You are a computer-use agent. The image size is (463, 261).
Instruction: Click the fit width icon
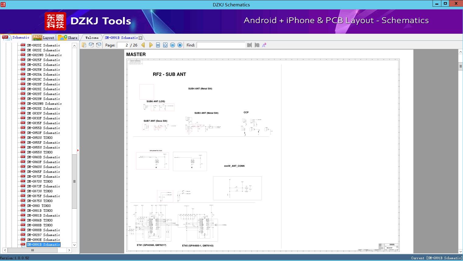pos(158,45)
